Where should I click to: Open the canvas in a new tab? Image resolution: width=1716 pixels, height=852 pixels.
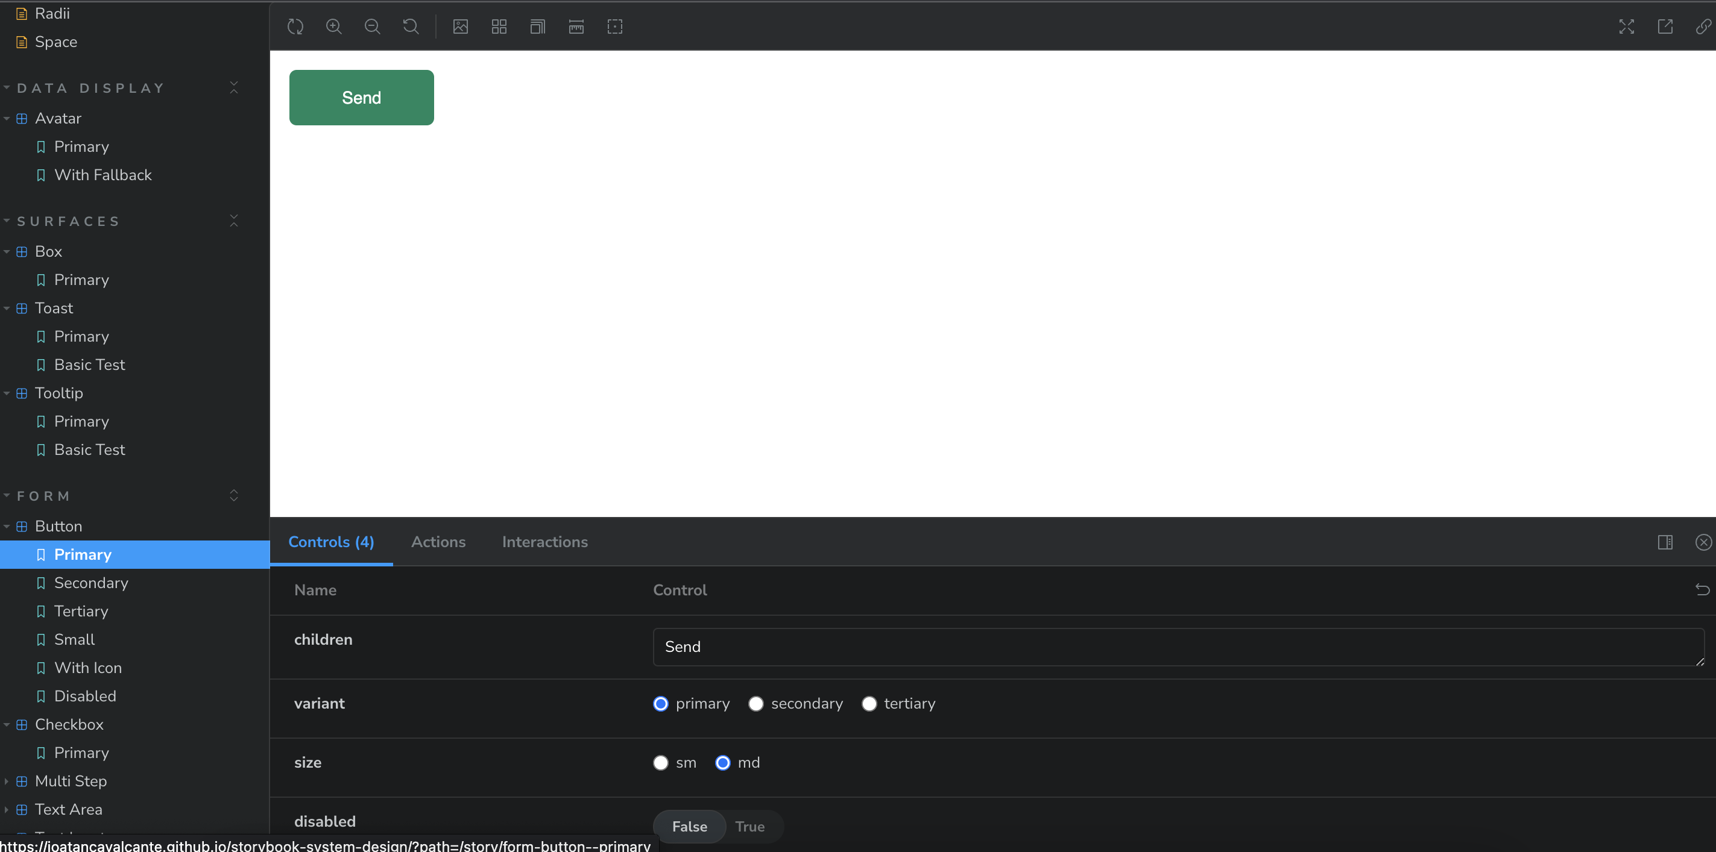1666,27
